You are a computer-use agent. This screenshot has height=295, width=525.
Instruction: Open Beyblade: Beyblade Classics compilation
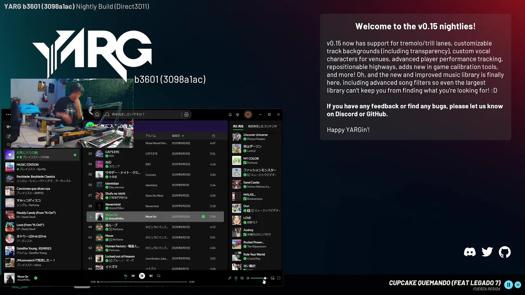[42, 179]
